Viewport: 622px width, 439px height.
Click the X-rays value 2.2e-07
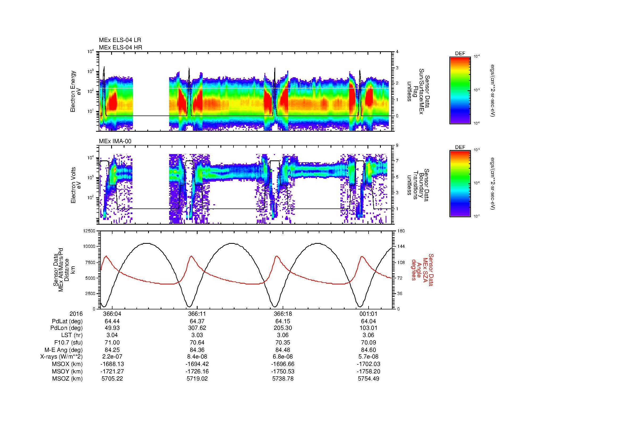pos(112,357)
